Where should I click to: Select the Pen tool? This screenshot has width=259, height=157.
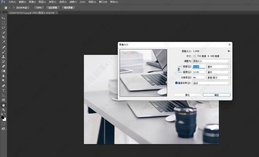[x=3, y=86]
